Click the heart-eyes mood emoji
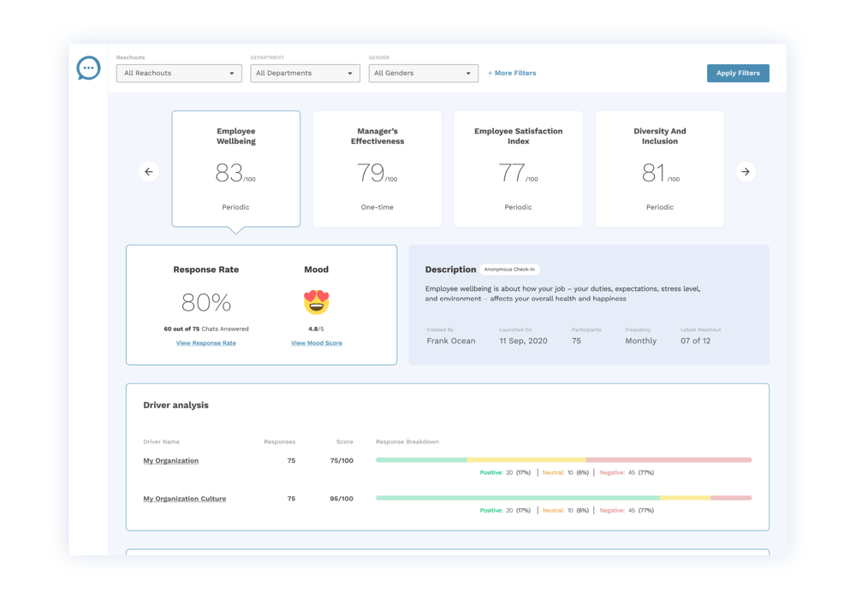Screen dimensions: 856x599 (317, 302)
